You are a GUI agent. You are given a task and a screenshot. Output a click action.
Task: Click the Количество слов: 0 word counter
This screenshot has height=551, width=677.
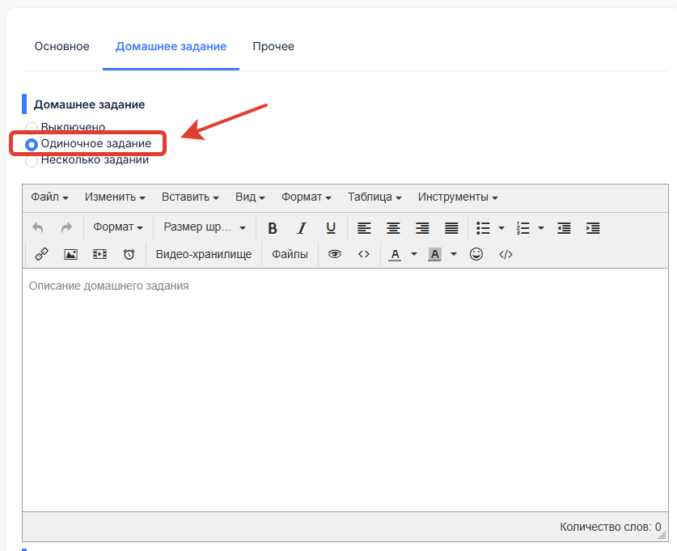pos(610,527)
